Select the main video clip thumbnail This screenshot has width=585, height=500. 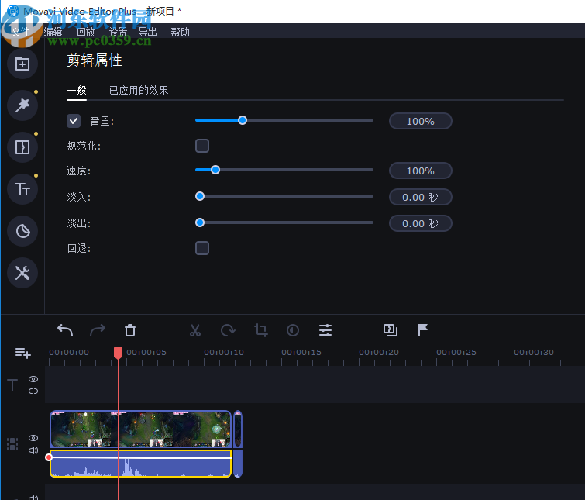141,429
